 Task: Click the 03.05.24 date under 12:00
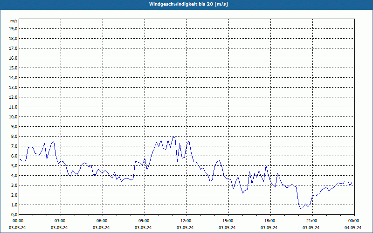185,227
